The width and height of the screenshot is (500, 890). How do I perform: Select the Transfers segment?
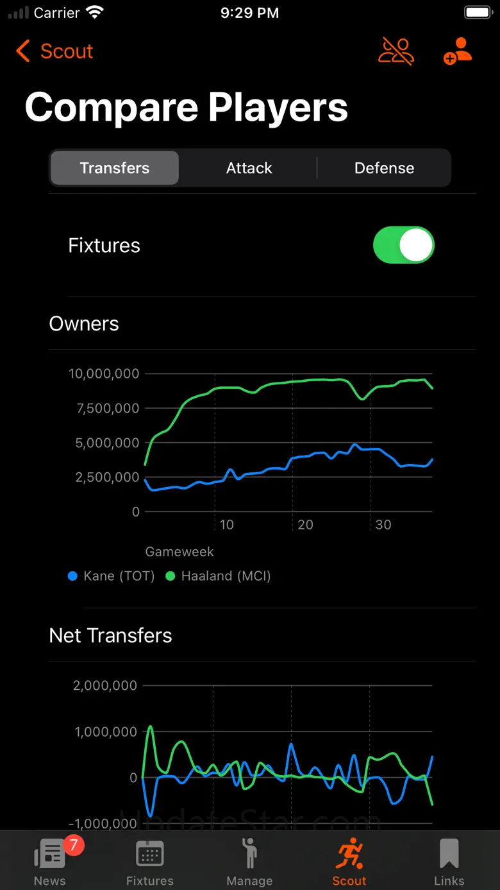115,168
